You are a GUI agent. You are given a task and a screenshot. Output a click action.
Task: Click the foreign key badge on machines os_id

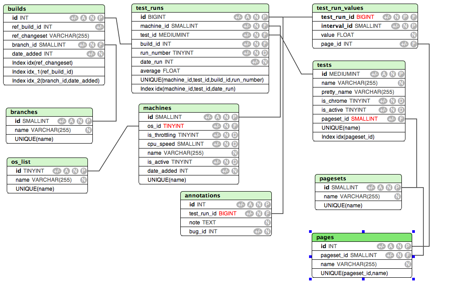(x=235, y=126)
